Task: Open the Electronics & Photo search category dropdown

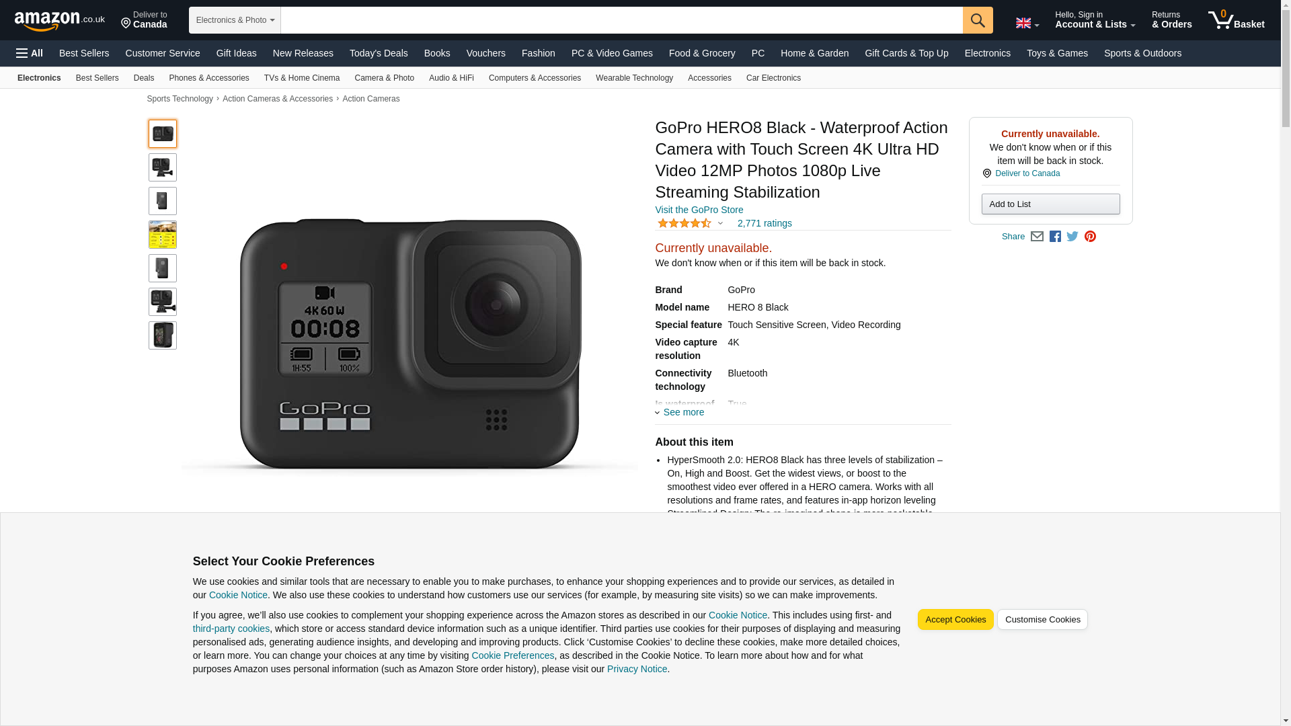Action: pos(235,20)
